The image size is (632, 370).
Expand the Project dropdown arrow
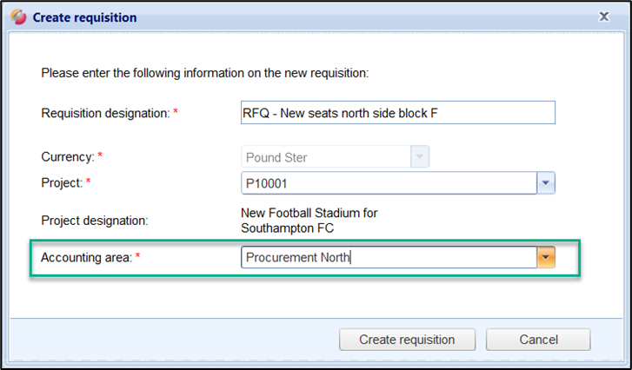tap(546, 183)
